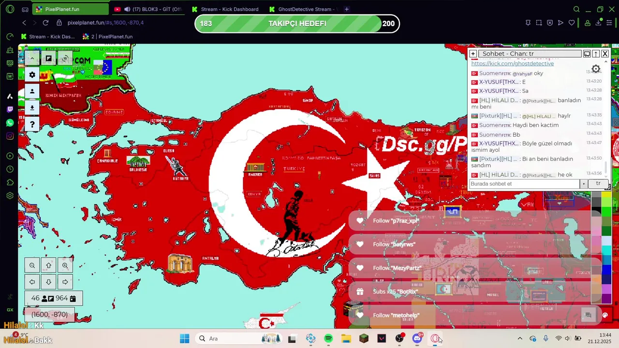
Task: Open the chat button beside the palette
Action: point(588,315)
